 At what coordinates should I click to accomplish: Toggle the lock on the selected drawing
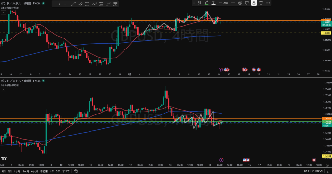[254, 3]
